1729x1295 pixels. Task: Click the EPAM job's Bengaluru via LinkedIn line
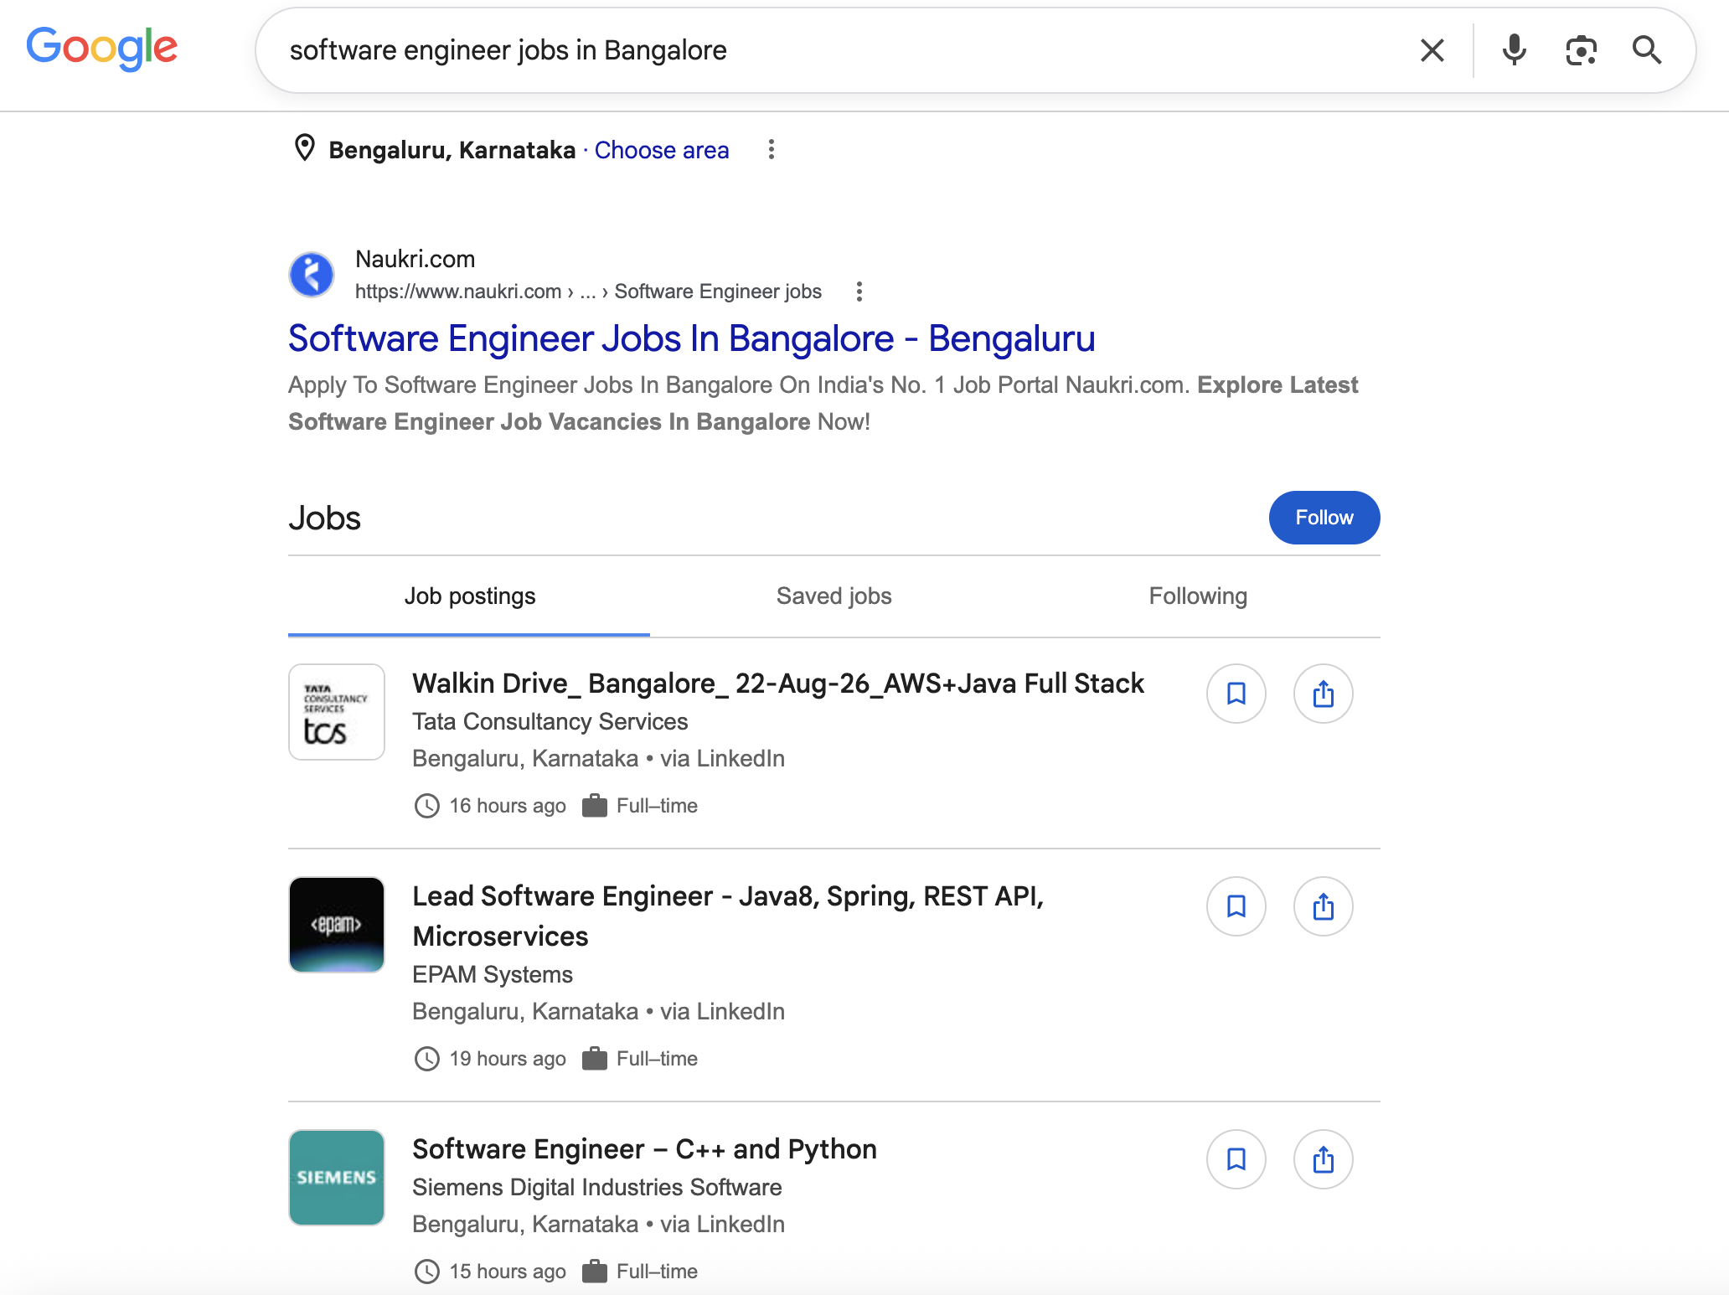(x=598, y=1011)
